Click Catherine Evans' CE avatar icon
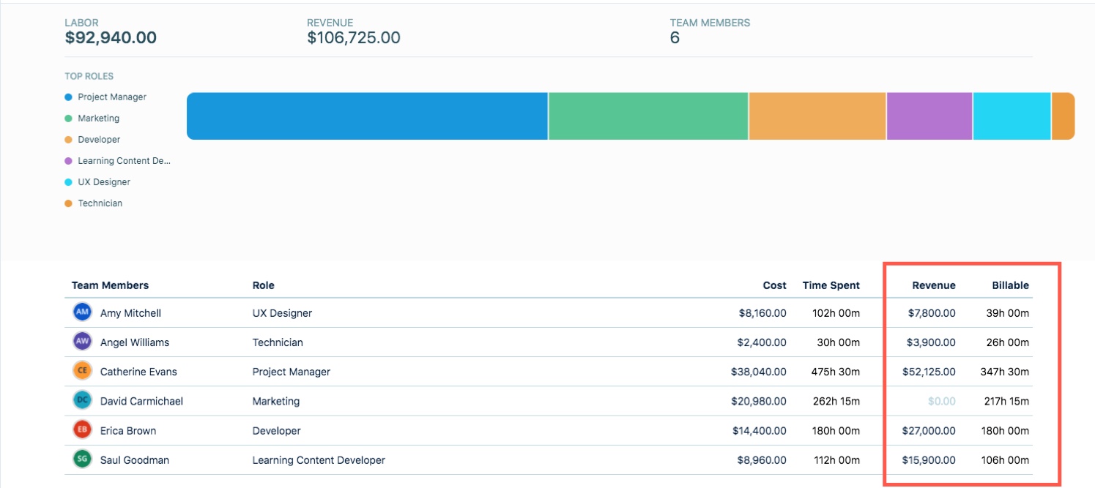 tap(82, 371)
